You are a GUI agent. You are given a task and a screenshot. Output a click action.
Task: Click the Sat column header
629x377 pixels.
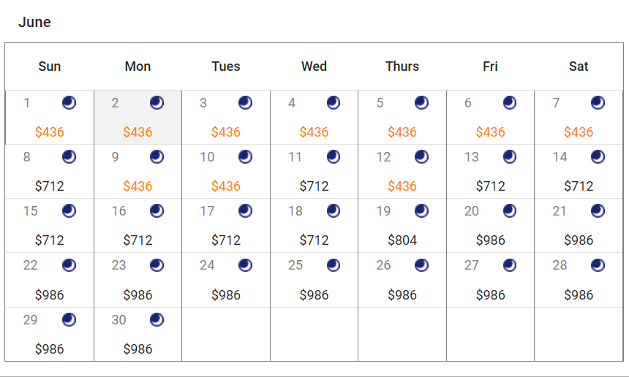578,66
